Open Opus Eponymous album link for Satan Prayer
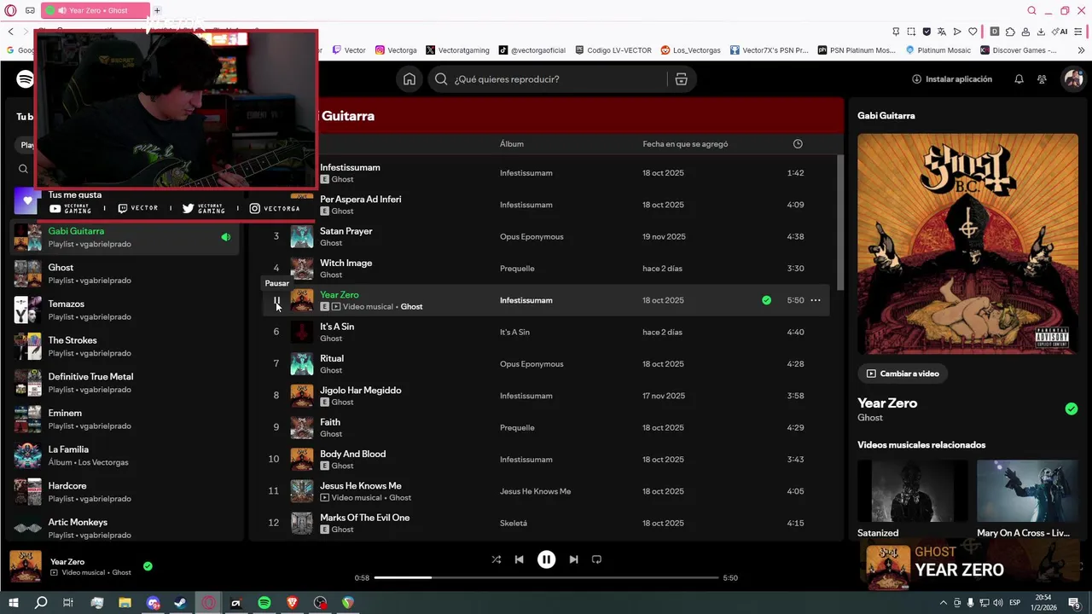This screenshot has height=614, width=1092. (x=531, y=237)
